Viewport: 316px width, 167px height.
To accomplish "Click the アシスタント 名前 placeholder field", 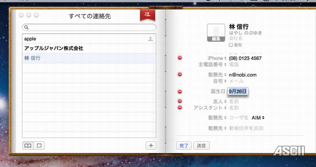I will [x=234, y=108].
